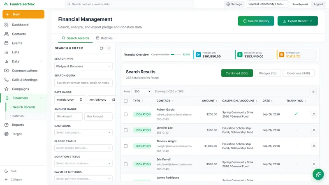329x185 pixels.
Task: Open the Search Type dropdown
Action: 83,66
